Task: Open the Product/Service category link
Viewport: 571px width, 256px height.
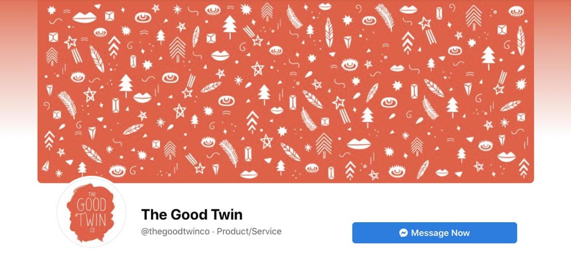Action: tap(249, 231)
